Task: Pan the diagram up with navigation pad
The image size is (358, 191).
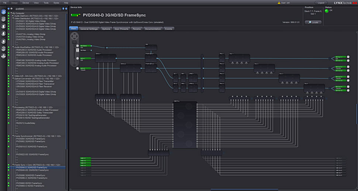Action: coord(75,34)
